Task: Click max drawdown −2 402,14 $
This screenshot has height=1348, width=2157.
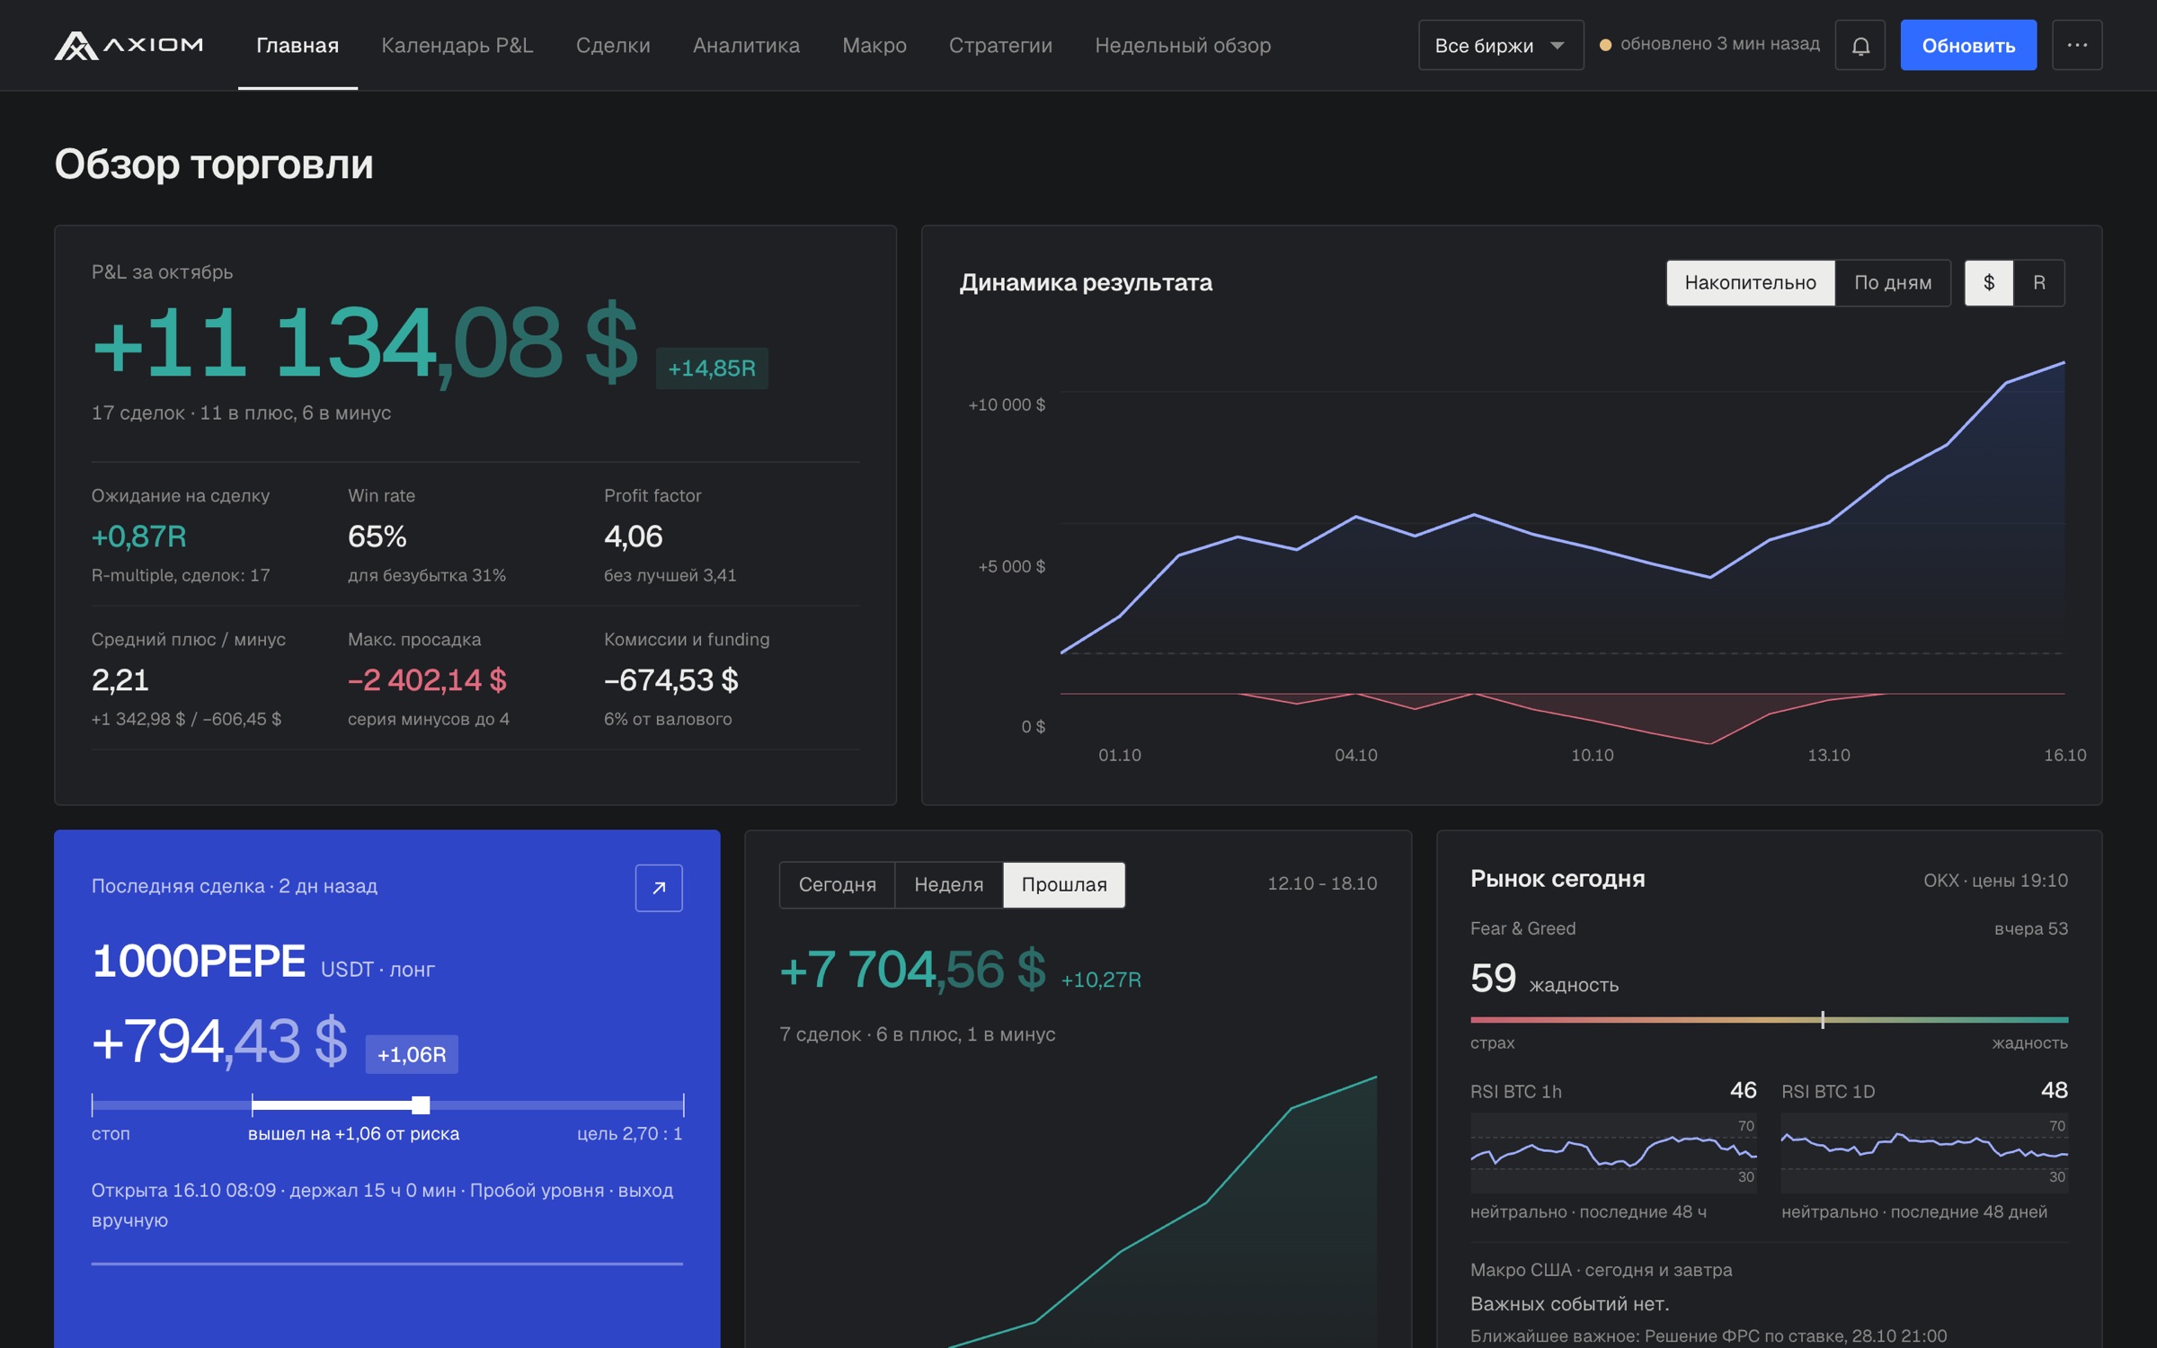Action: click(428, 680)
